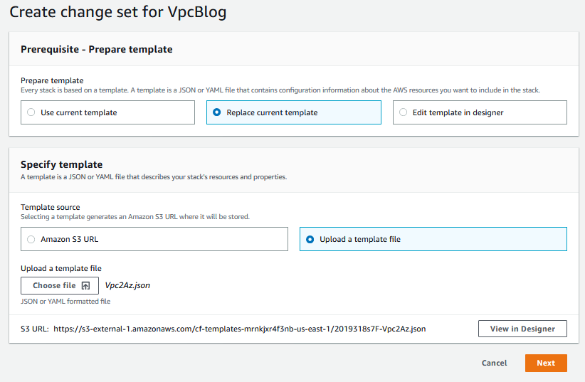
Task: Click the Replace current template tile
Action: click(x=294, y=112)
